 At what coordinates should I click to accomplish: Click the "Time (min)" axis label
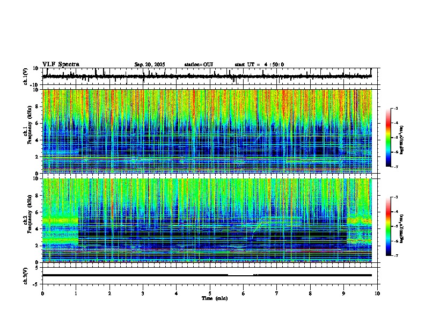[x=215, y=298]
